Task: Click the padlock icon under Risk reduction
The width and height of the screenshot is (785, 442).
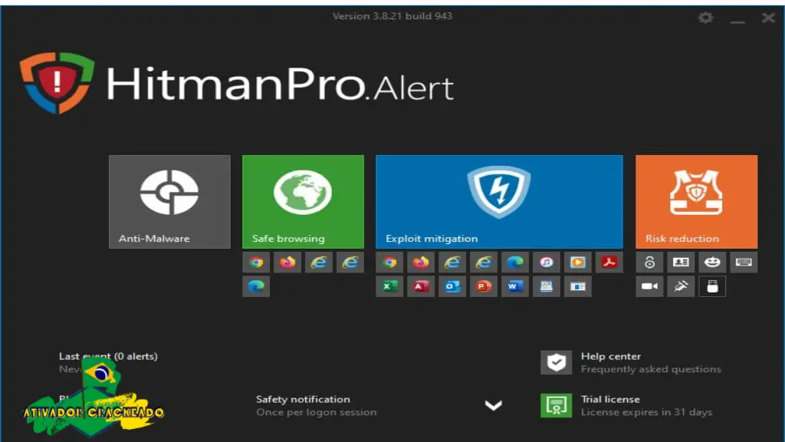Action: click(x=649, y=262)
